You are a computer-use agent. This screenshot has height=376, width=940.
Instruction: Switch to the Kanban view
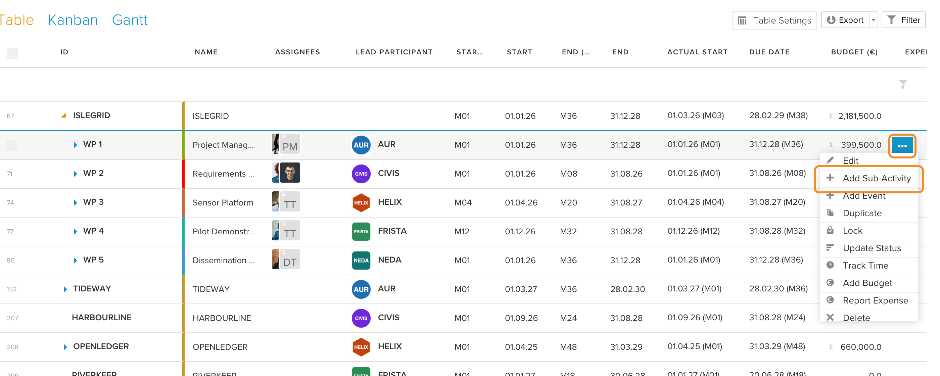73,20
